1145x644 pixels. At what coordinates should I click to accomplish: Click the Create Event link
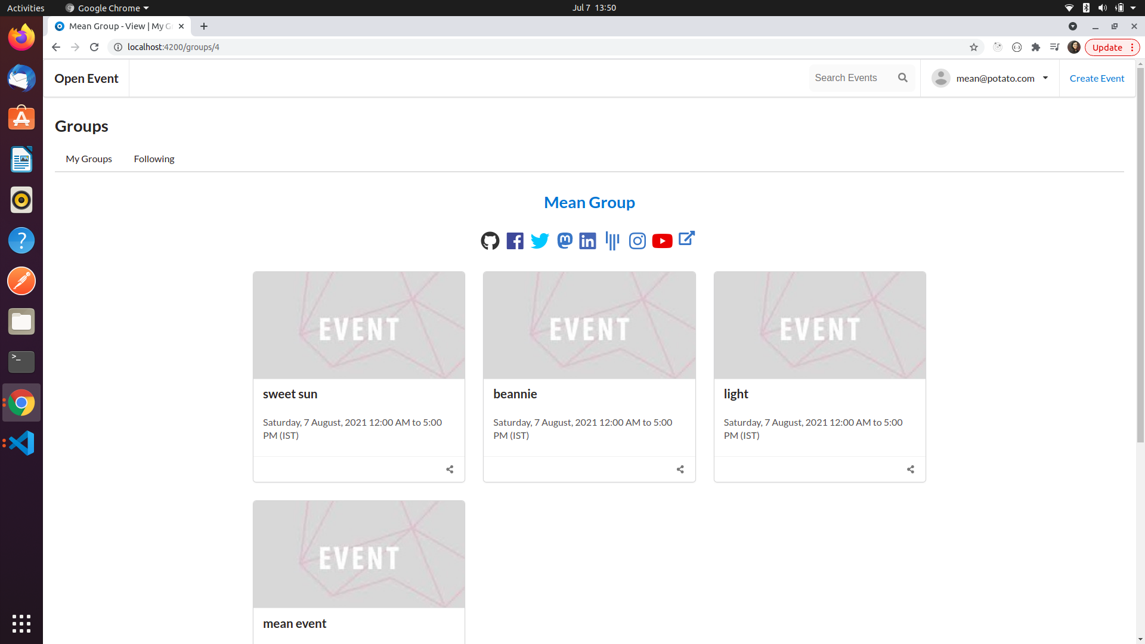pos(1096,79)
